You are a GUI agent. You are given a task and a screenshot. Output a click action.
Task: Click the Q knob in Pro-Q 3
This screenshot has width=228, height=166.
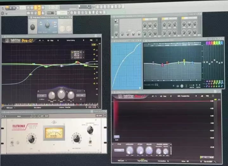click(x=71, y=95)
